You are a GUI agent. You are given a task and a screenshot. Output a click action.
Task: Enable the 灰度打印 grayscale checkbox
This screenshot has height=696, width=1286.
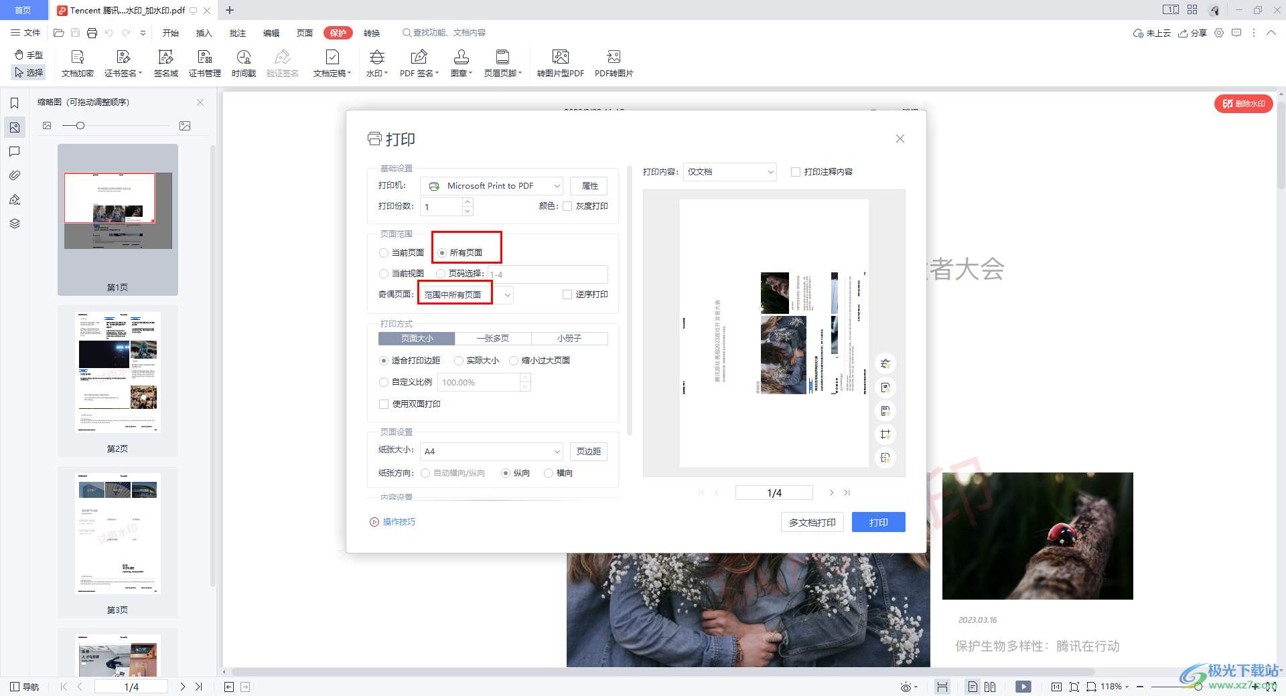[567, 206]
